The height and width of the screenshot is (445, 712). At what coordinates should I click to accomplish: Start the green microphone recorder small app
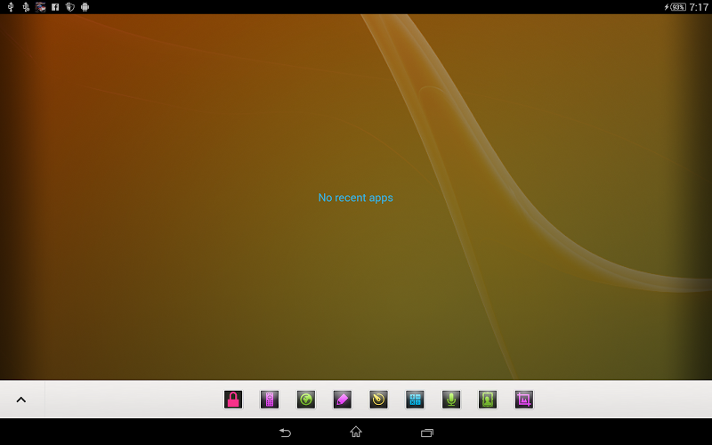coord(451,400)
